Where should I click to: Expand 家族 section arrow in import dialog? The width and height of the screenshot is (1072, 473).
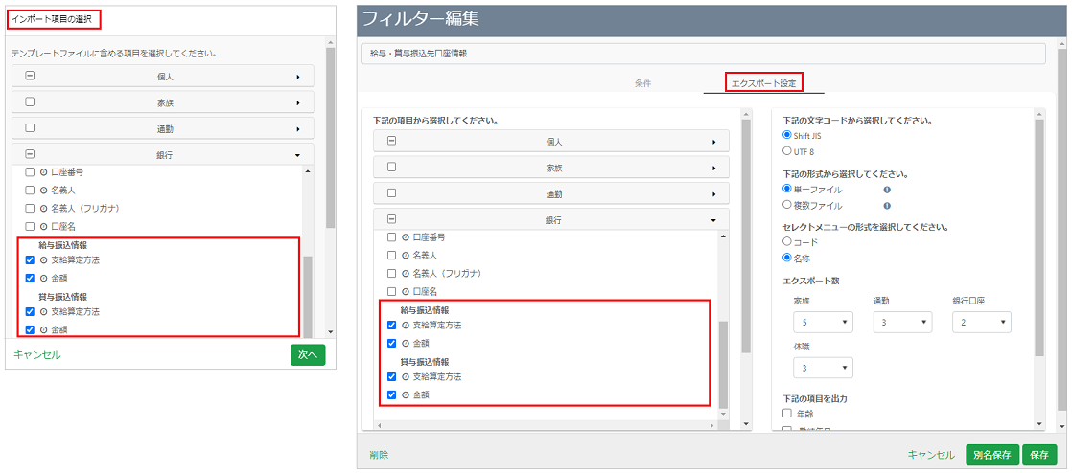pyautogui.click(x=298, y=103)
